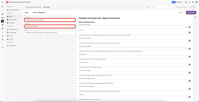Open Select a working library dropdown
Viewport: 199px width, 102px height.
click(182, 7)
